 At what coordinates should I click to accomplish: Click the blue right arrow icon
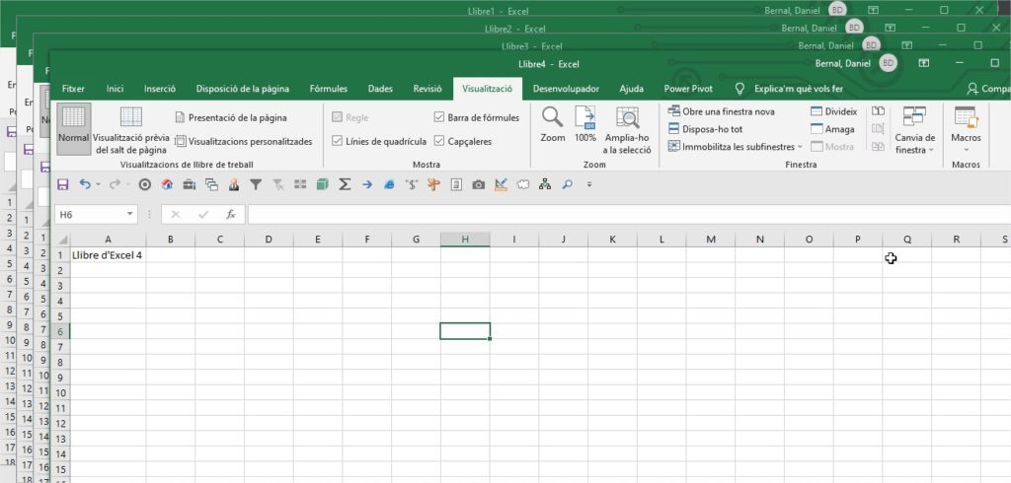[x=367, y=185]
